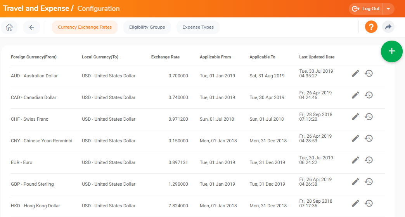
Task: Edit the AUD Australian Dollar rate
Action: 355,73
